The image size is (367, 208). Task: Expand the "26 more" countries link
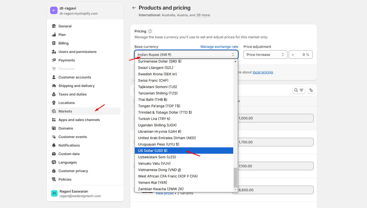[x=203, y=15]
